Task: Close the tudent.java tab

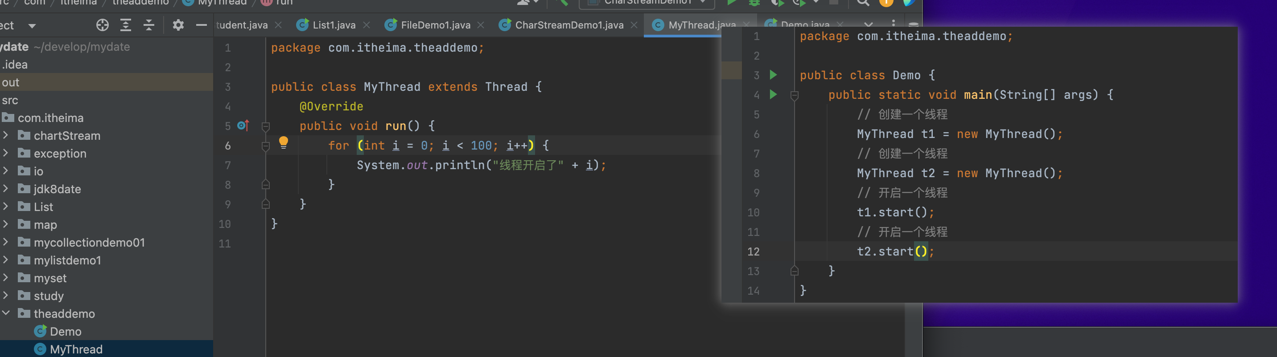Action: point(278,25)
